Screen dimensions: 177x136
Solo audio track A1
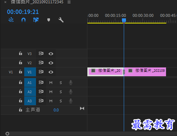pos(61,83)
